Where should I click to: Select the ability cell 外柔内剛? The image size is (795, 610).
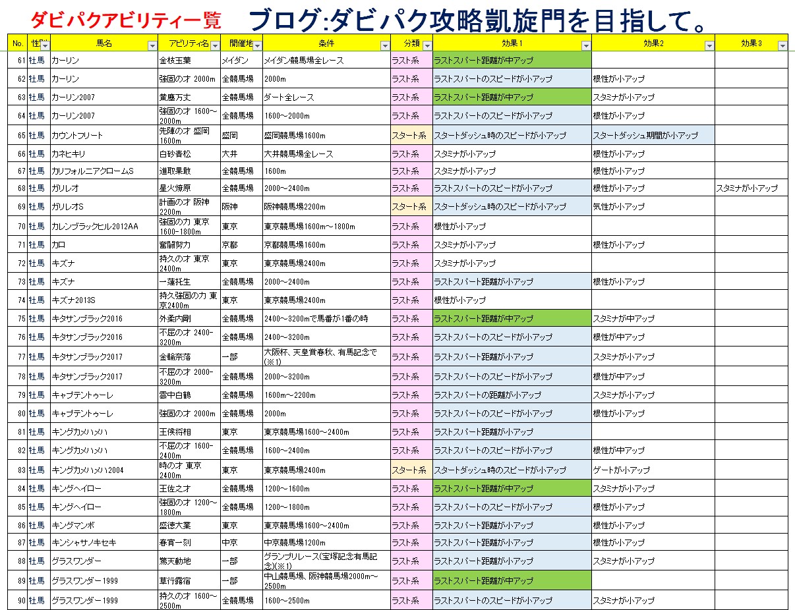coord(189,319)
